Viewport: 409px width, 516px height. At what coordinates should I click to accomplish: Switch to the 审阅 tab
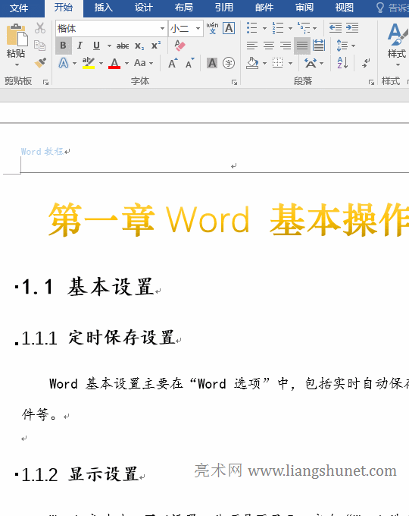tap(304, 8)
